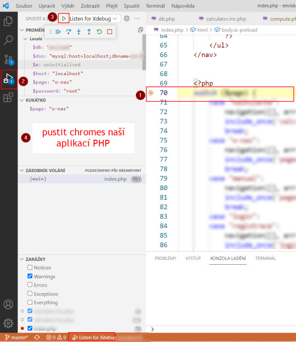This screenshot has width=296, height=342.
Task: Switch to the Výstup panel tab
Action: click(x=193, y=258)
